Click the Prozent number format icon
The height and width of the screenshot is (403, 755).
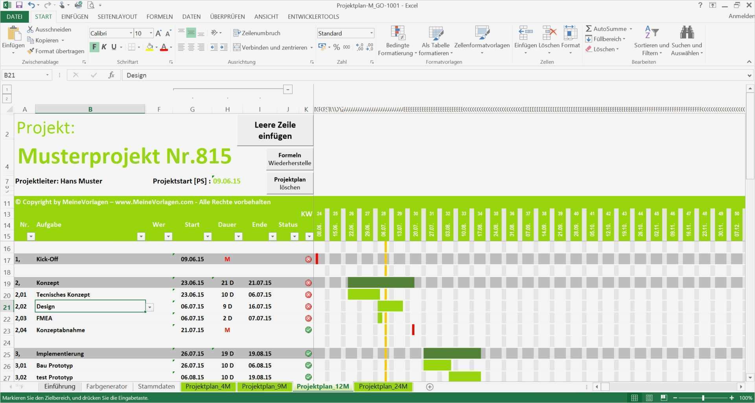337,47
